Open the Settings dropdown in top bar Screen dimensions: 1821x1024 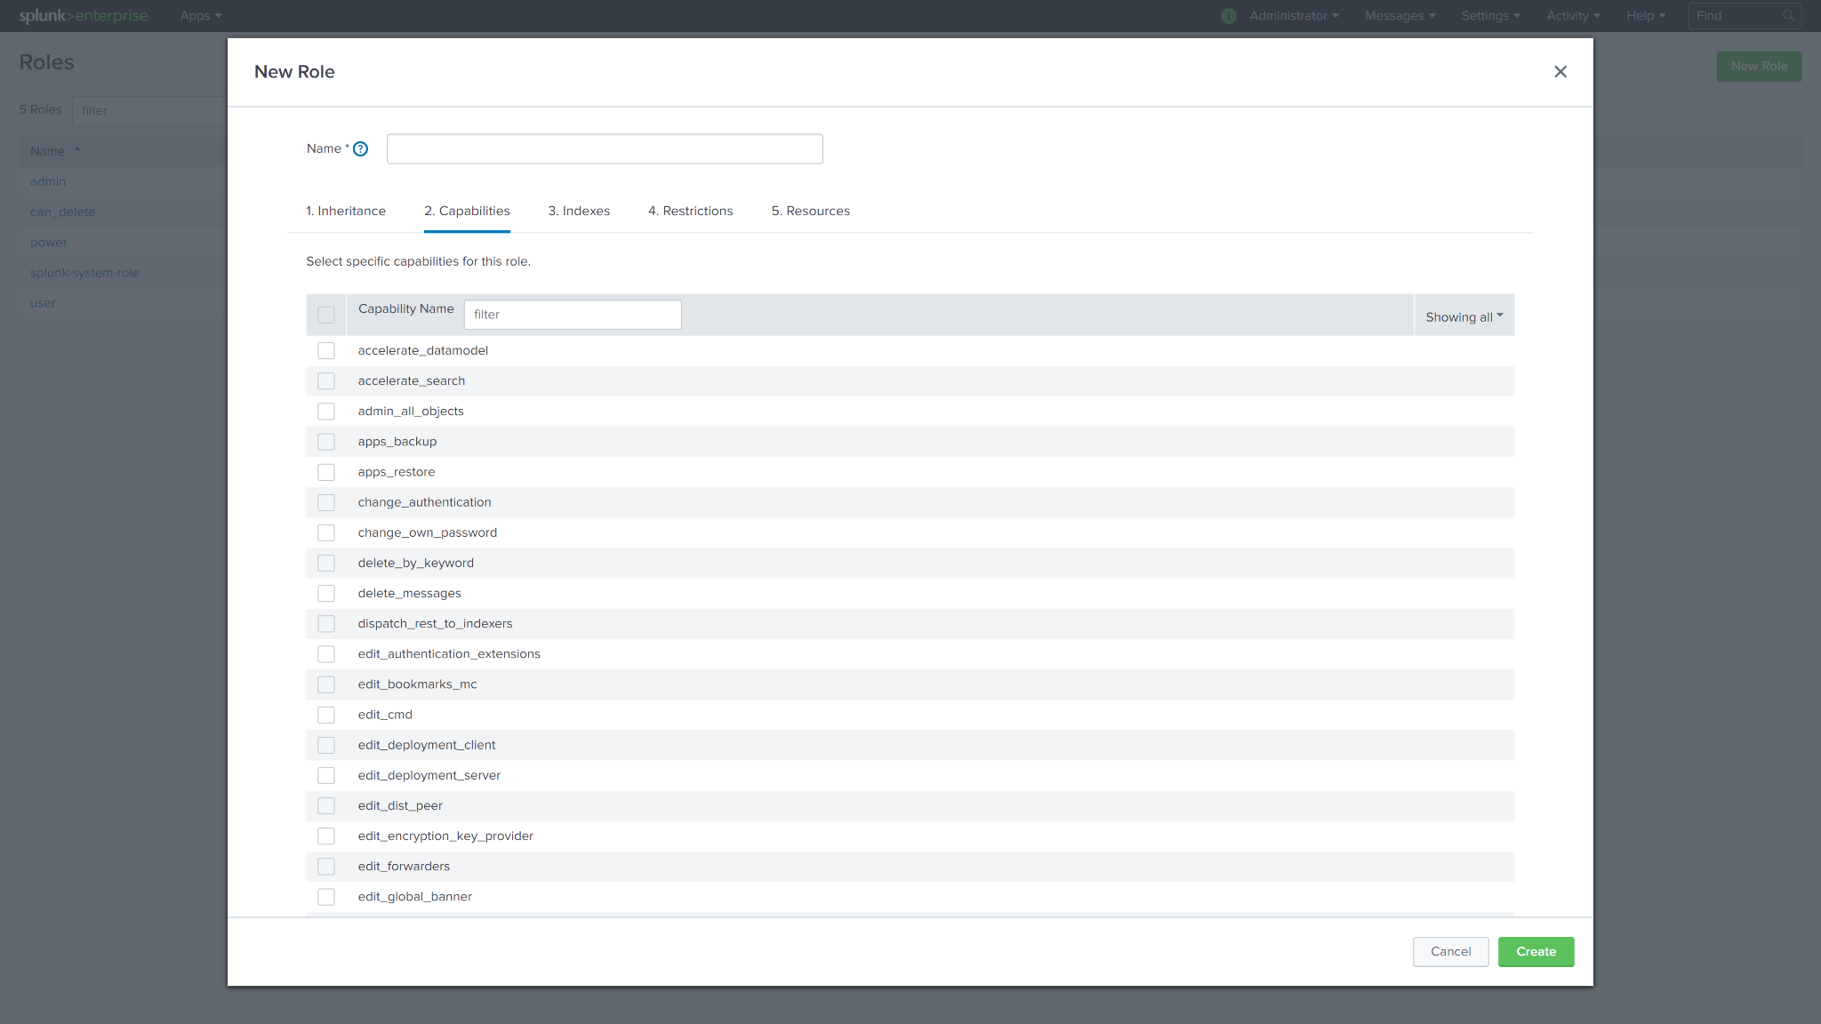[1490, 16]
